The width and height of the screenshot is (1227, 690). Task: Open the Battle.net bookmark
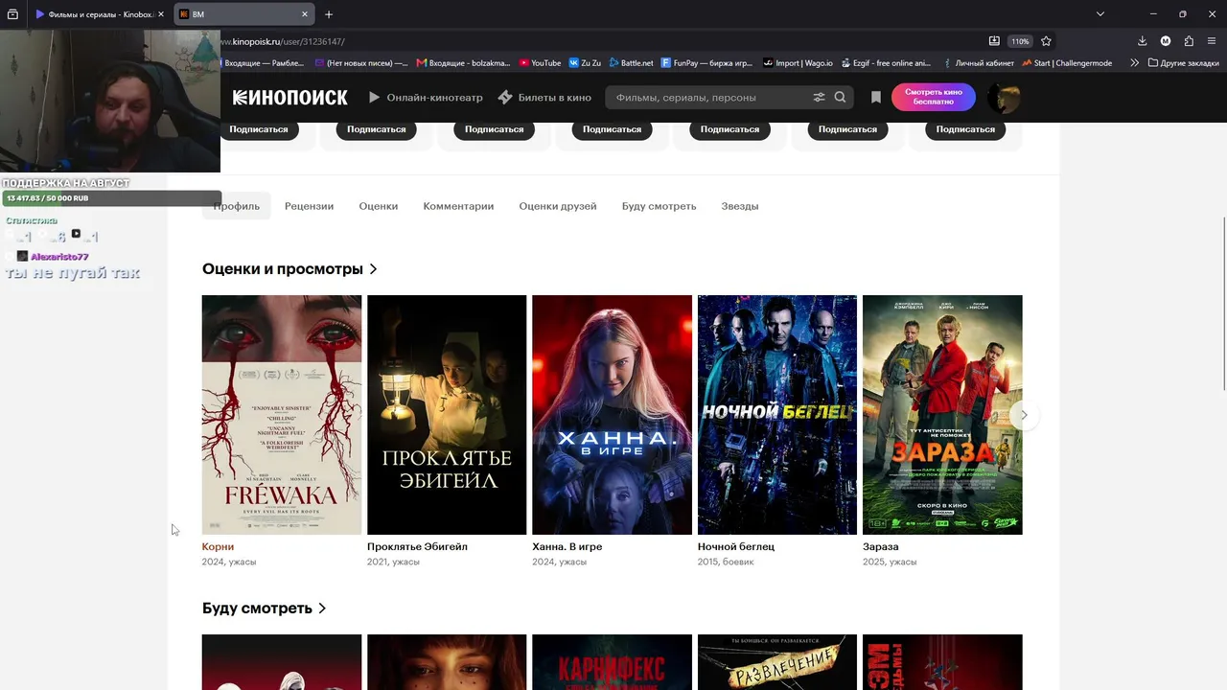pyautogui.click(x=631, y=63)
